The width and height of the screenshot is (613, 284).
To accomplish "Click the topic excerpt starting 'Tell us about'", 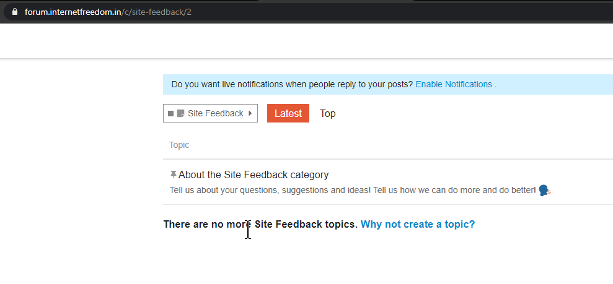I will 352,190.
